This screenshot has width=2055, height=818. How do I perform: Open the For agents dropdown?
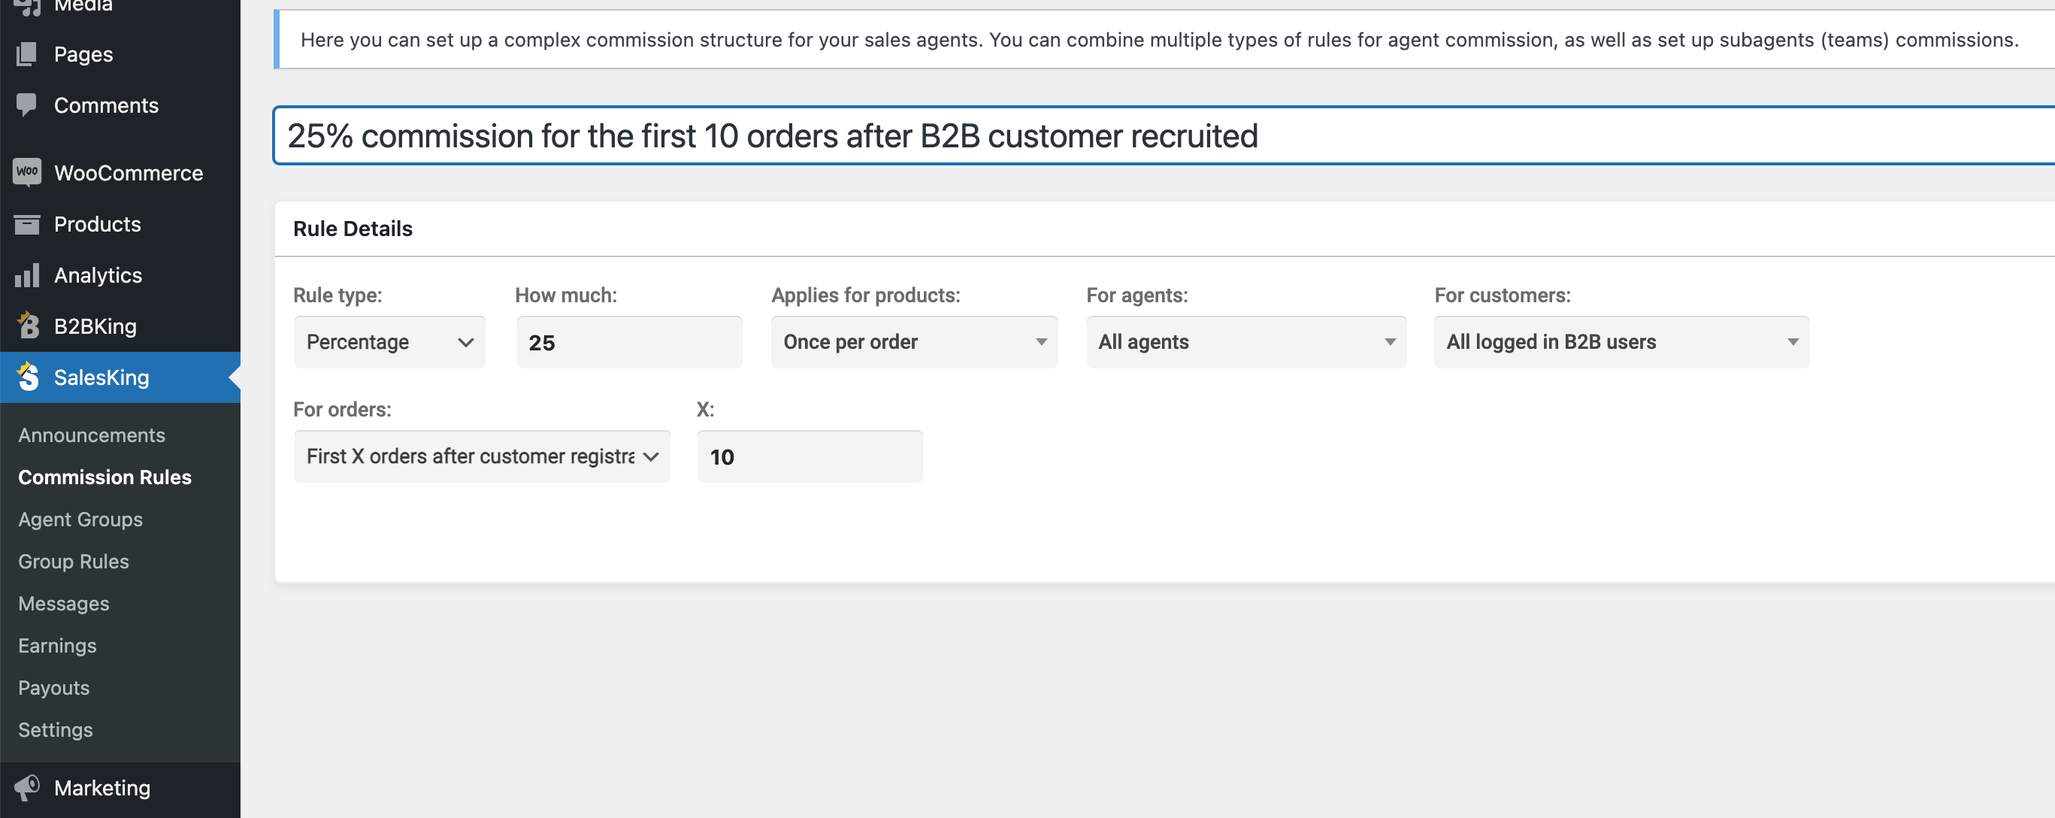[x=1246, y=341]
